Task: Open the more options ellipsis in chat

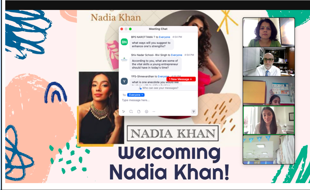Action: [154, 112]
